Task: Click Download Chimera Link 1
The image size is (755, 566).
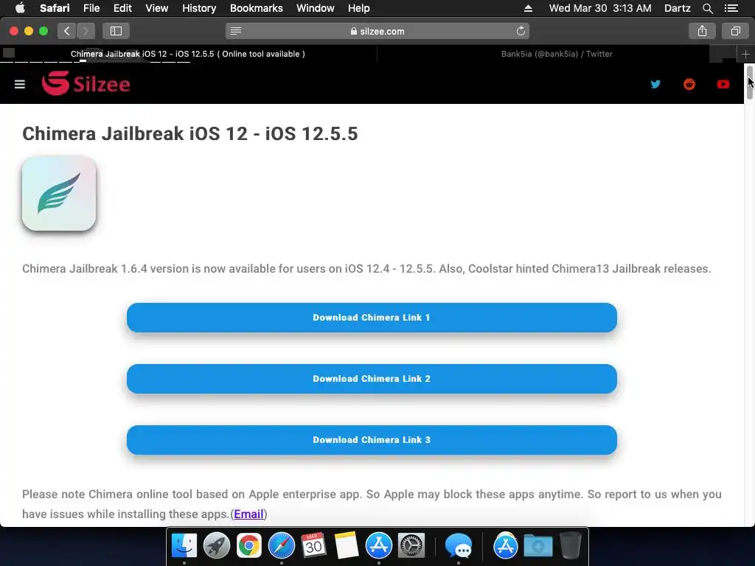Action: [372, 318]
